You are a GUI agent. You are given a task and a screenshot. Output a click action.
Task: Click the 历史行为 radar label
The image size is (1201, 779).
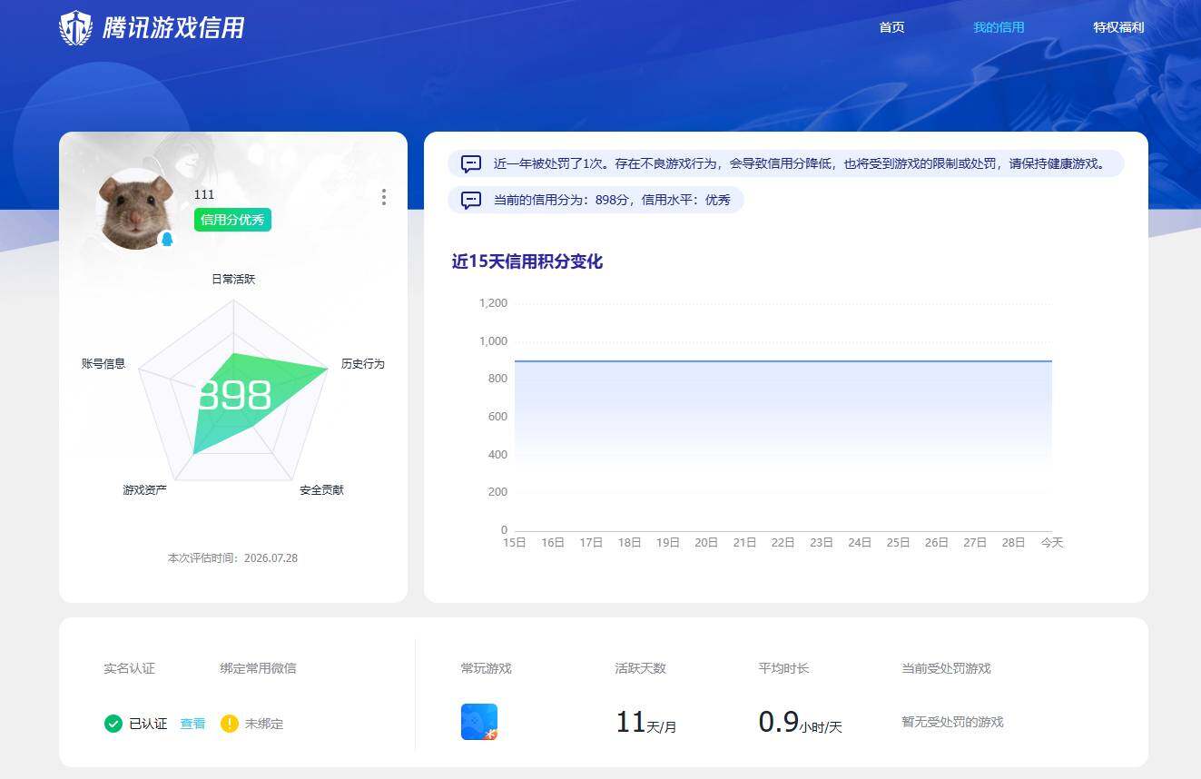coord(363,364)
